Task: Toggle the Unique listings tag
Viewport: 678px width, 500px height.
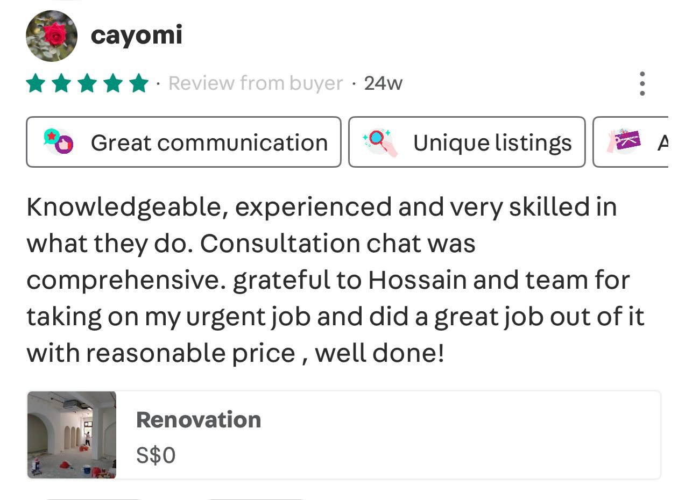Action: (x=466, y=142)
